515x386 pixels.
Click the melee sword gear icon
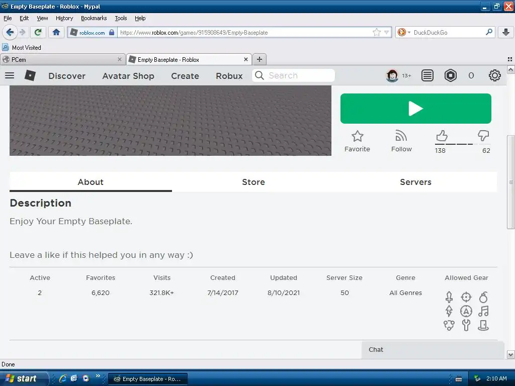(449, 297)
